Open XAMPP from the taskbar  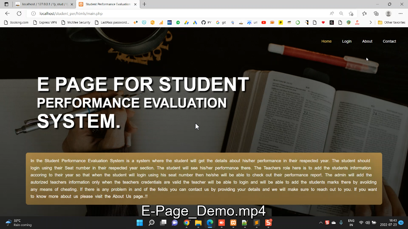(x=233, y=223)
